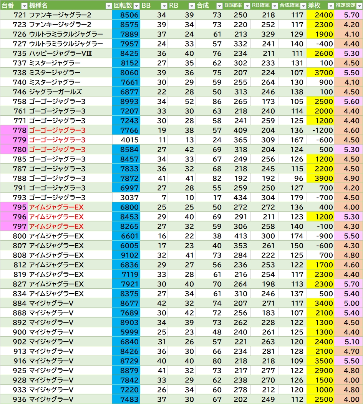Viewport: 363px width, 404px height.
Task: Select 回転数 value 8426 in row 913
Action: pyautogui.click(x=126, y=351)
